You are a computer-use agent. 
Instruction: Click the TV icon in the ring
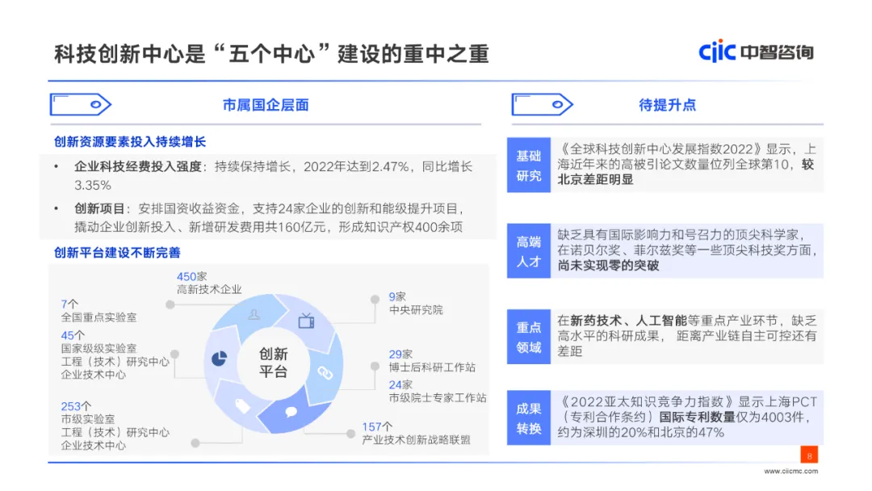(306, 321)
